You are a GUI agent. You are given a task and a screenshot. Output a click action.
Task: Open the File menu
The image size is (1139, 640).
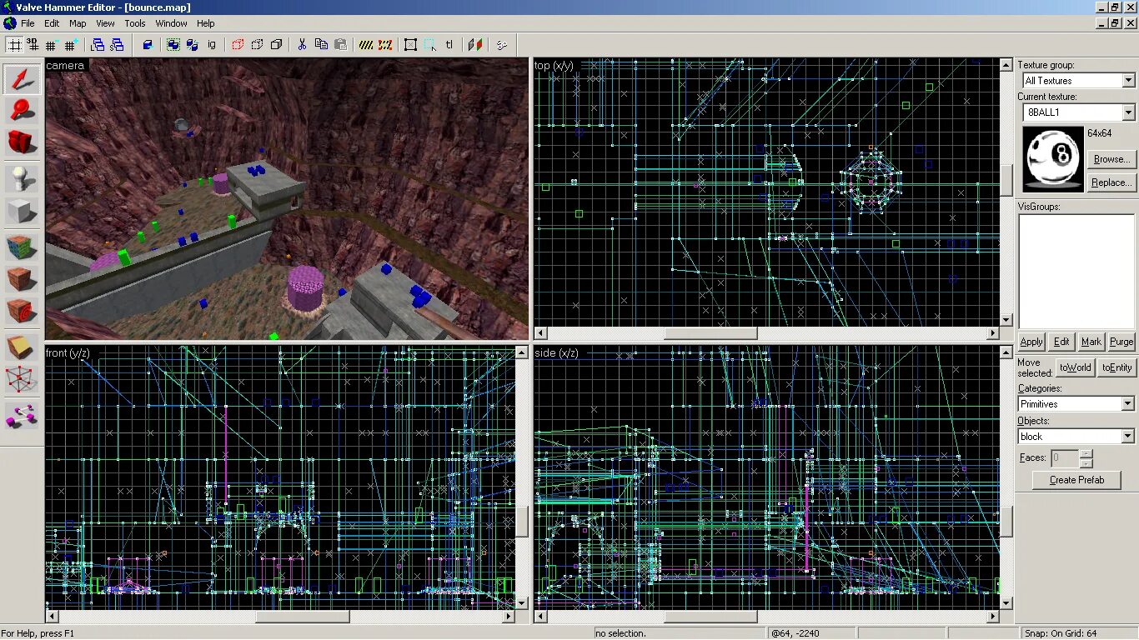coord(28,23)
